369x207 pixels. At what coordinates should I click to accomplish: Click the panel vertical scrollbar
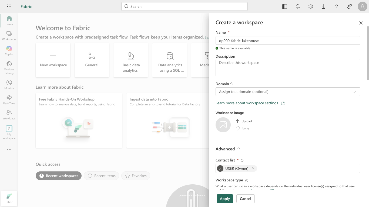point(368,53)
